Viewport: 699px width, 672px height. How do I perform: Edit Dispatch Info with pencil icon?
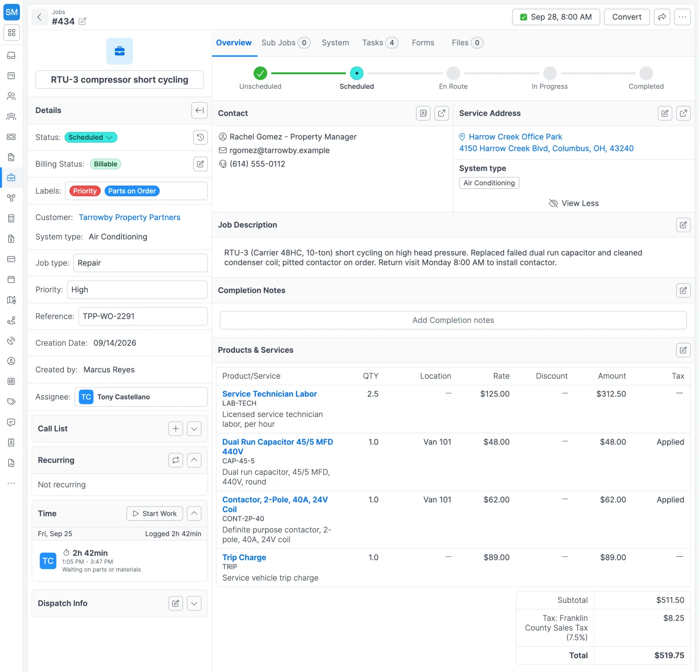[176, 603]
